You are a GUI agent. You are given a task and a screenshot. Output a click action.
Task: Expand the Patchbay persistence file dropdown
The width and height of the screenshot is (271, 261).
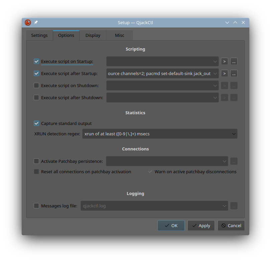(224, 161)
